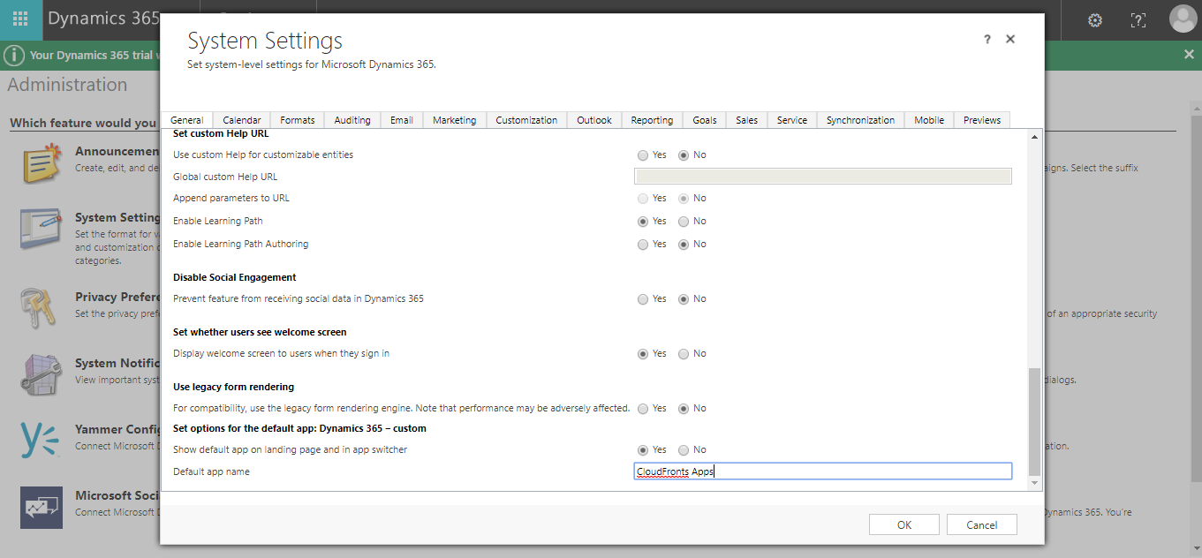The image size is (1202, 558).
Task: Click the "System Settings" dialog title text
Action: [265, 41]
